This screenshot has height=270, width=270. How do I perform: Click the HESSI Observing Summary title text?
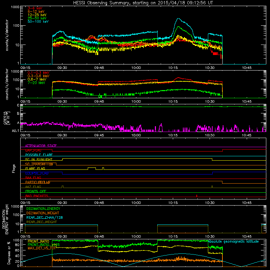pos(143,3)
